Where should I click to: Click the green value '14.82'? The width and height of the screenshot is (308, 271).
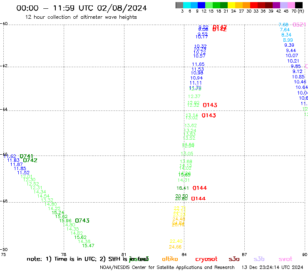[x=77, y=233]
